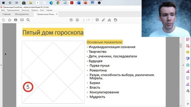Click the text Индивидуализация сознания
This screenshot has height=107, width=191.
[x=112, y=47]
